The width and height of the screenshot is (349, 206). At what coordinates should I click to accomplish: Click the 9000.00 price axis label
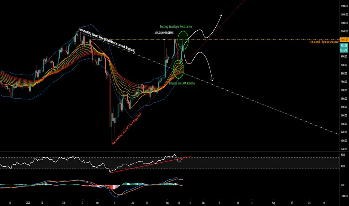(344, 57)
